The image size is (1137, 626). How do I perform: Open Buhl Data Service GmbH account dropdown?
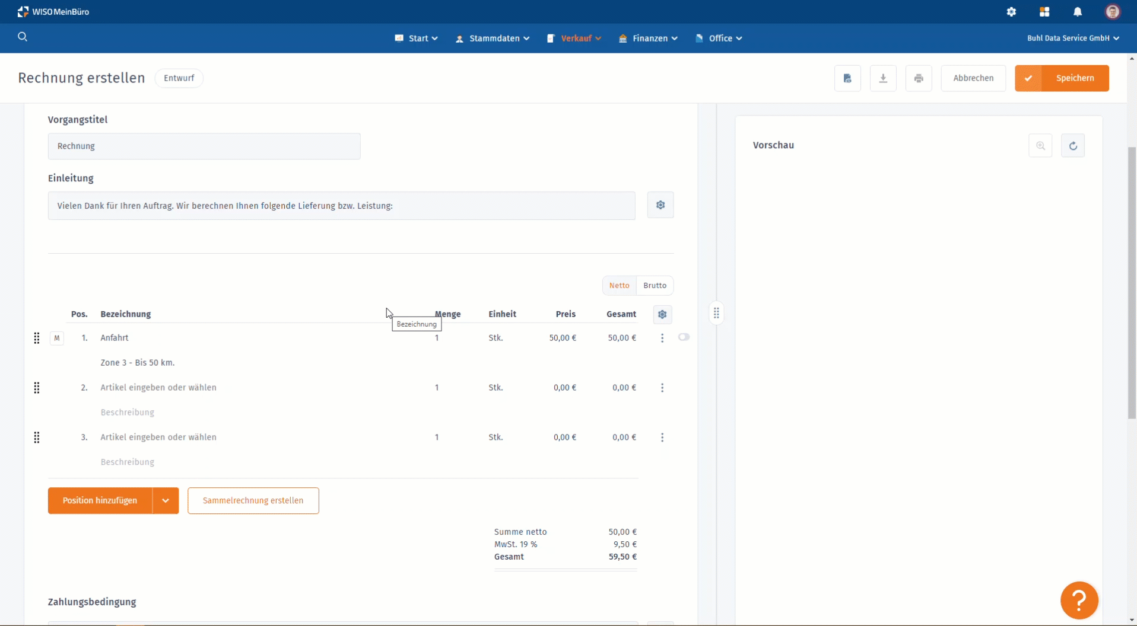point(1073,38)
